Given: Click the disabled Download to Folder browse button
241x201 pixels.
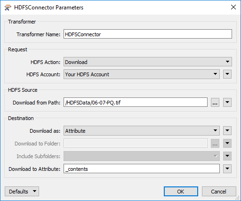Looking at the screenshot, I should (x=215, y=144).
